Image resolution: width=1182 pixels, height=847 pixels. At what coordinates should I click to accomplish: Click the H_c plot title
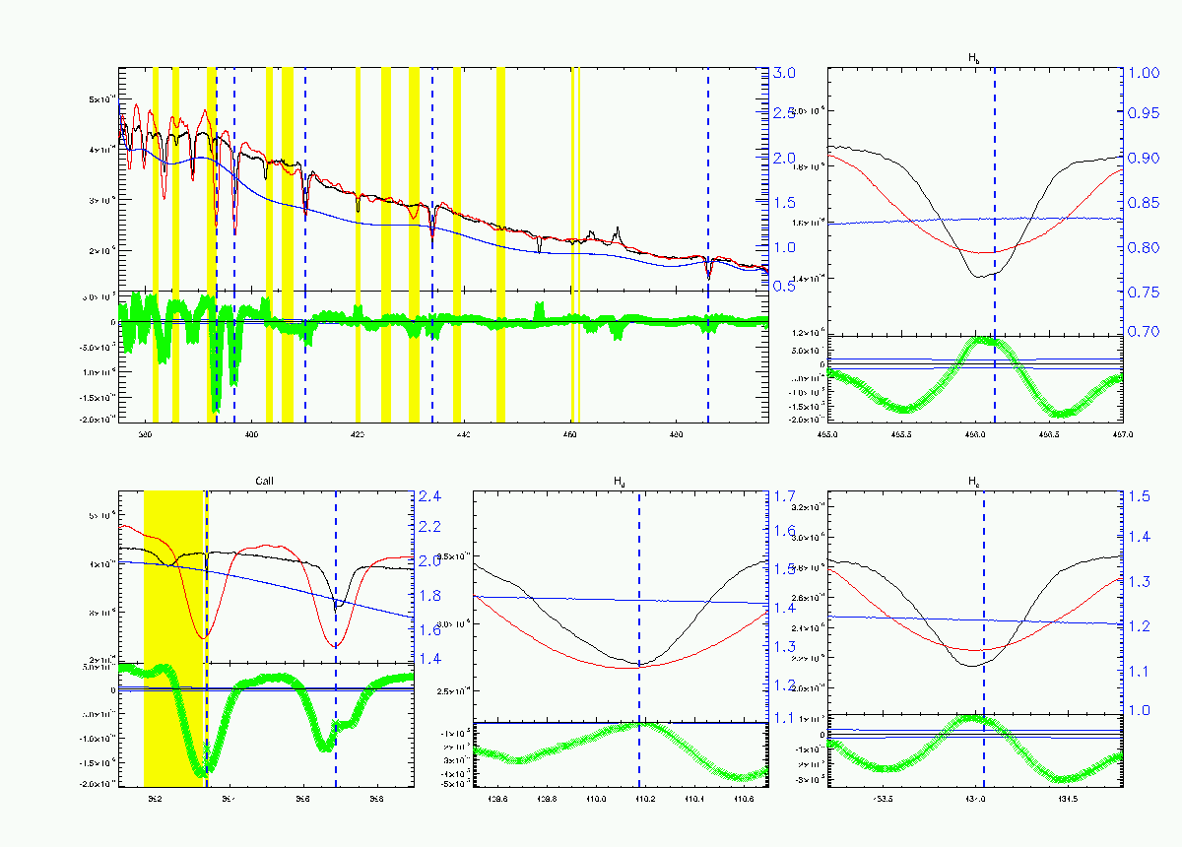point(974,481)
